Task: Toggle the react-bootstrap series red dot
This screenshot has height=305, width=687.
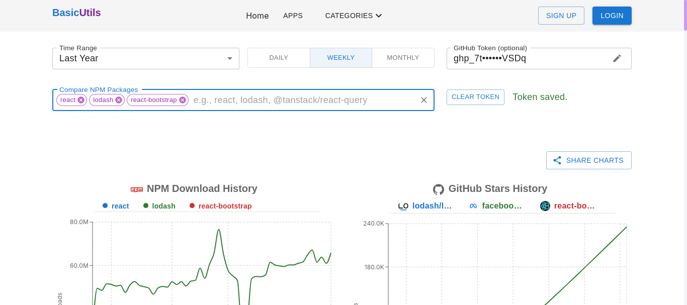Action: pos(192,206)
